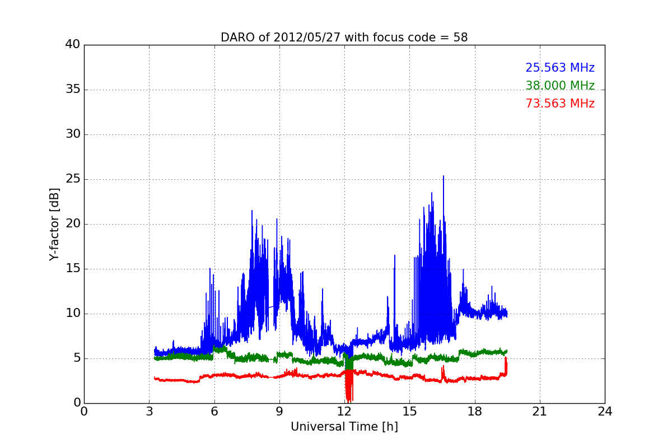Image resolution: width=672 pixels, height=448 pixels.
Task: Click the tallest blue peak above 25 dB
Action: point(444,178)
